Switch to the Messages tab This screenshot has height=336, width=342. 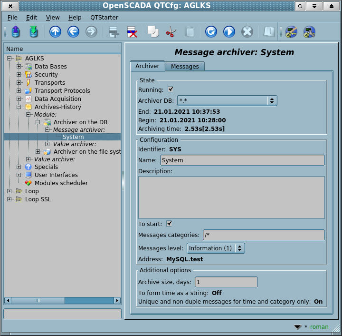coord(185,66)
